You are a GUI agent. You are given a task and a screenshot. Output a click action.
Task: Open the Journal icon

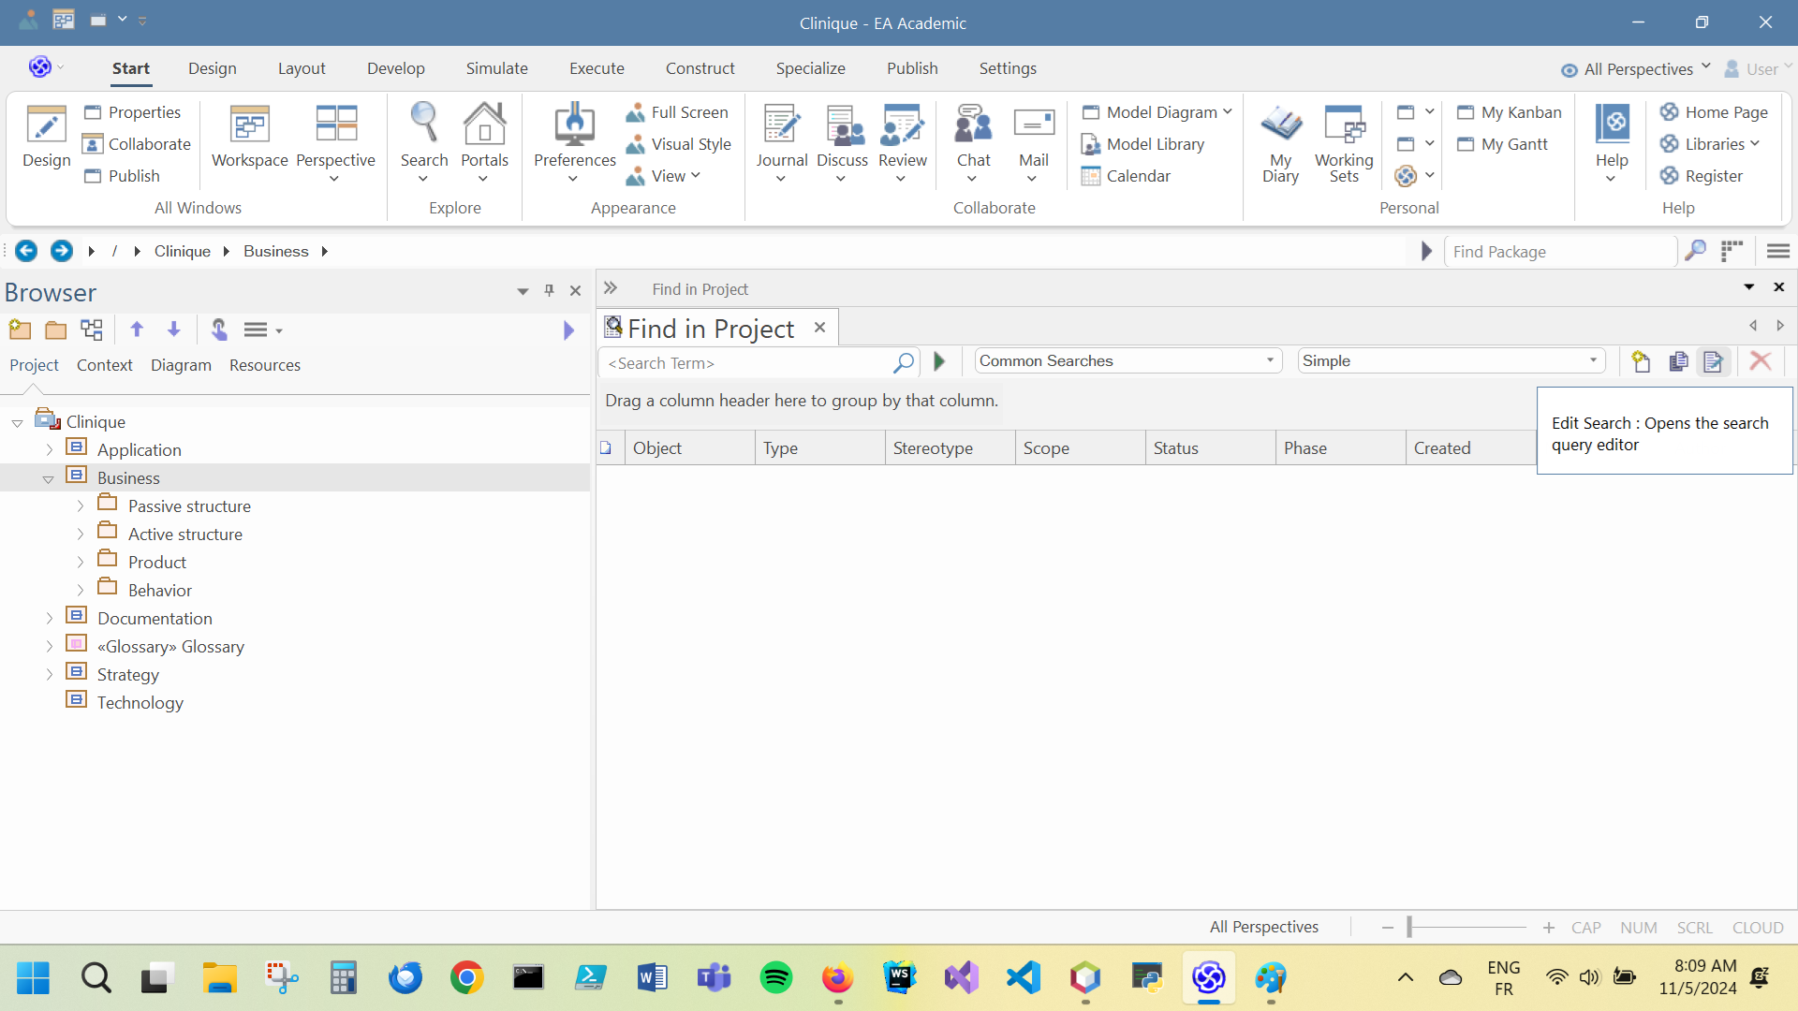click(x=782, y=125)
